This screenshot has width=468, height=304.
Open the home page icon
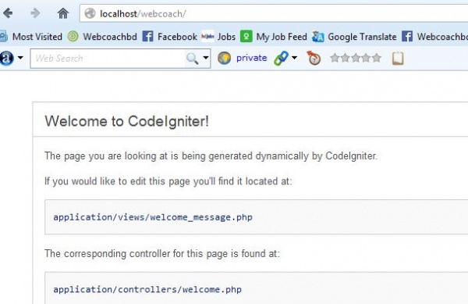[x=63, y=13]
